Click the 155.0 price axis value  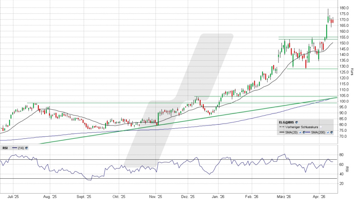coord(344,37)
